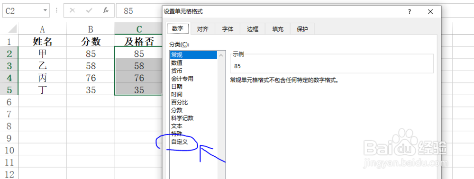This screenshot has height=179, width=474.
Task: Select row 2 header
Action: pyautogui.click(x=9, y=54)
